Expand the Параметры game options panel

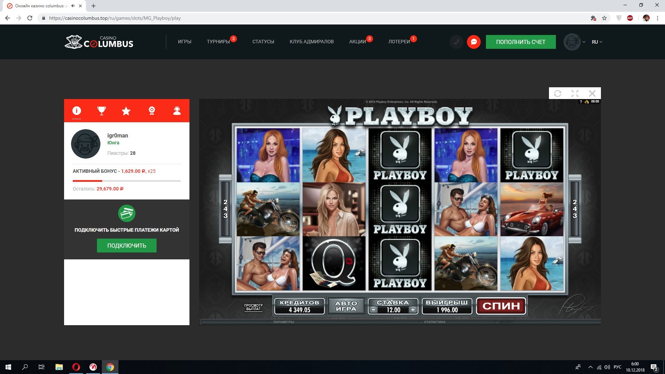point(283,322)
